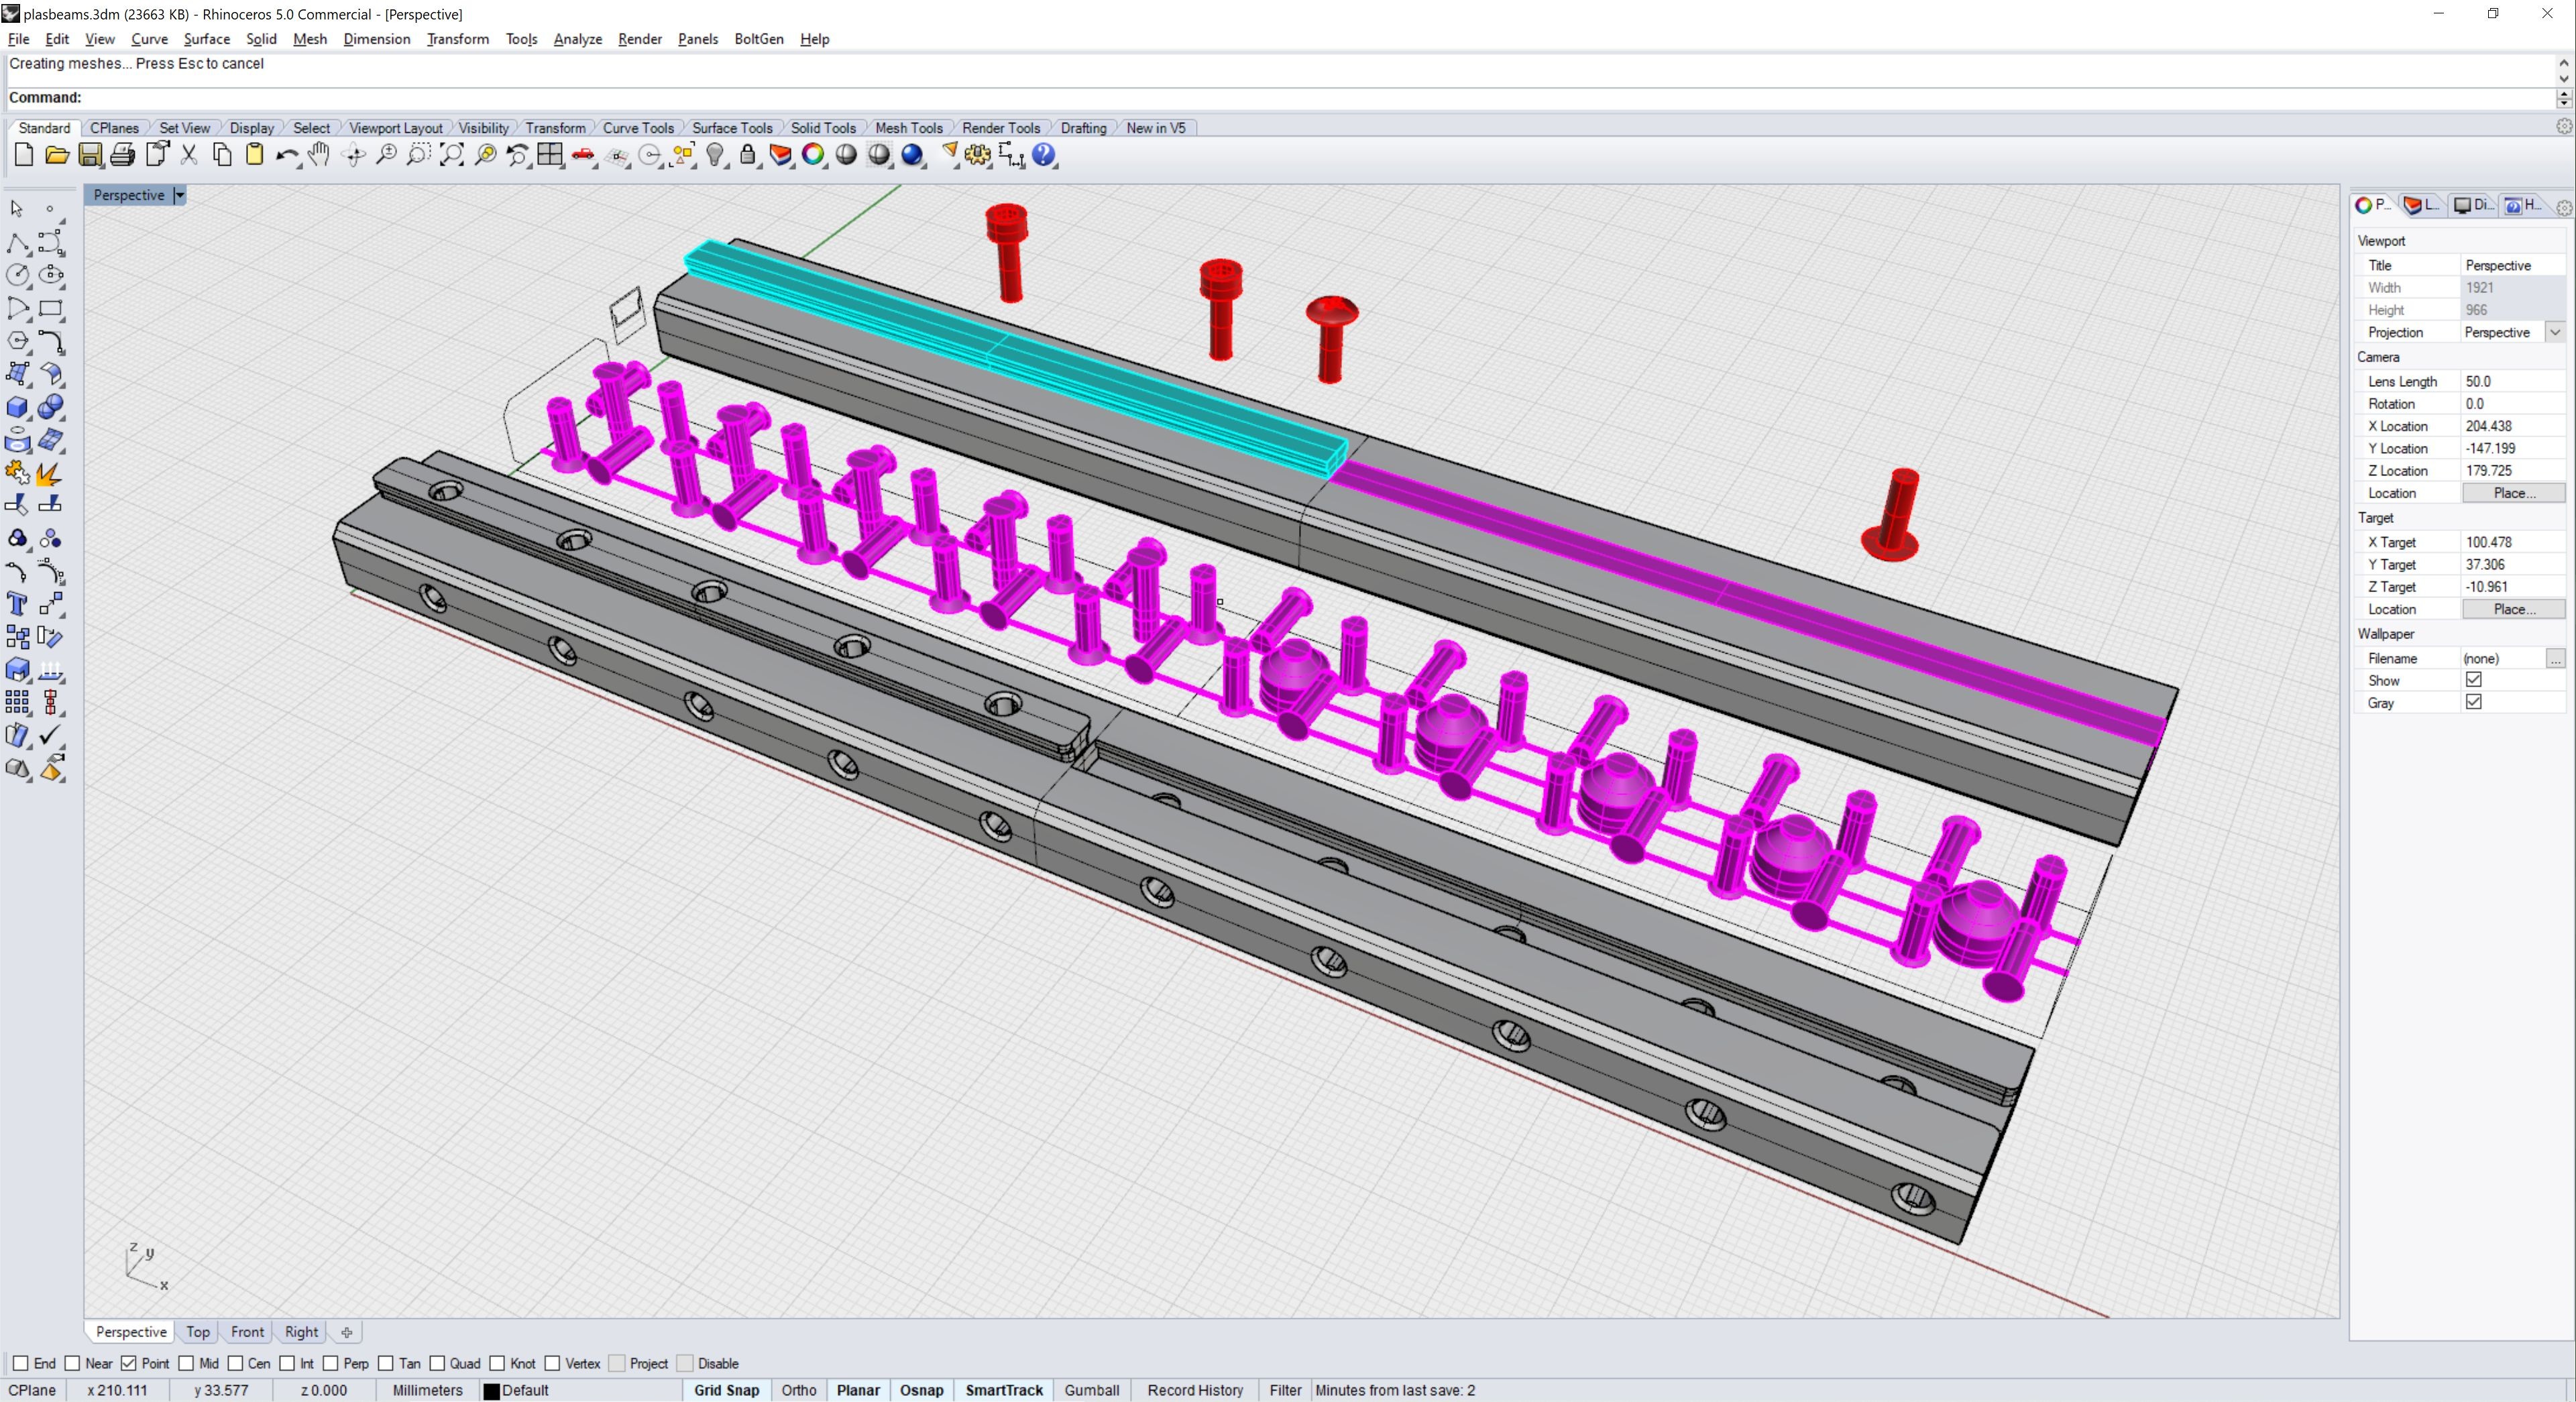2576x1402 pixels.
Task: Open the Layers panel tab
Action: pos(2423,205)
